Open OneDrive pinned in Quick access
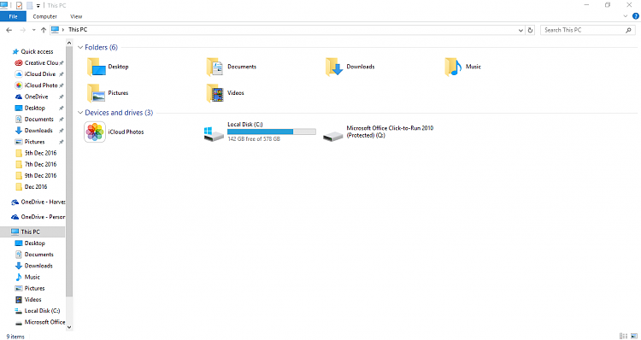 point(38,97)
